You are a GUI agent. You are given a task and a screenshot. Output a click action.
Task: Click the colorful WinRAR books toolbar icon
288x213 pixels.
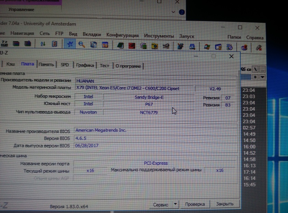pos(16,44)
